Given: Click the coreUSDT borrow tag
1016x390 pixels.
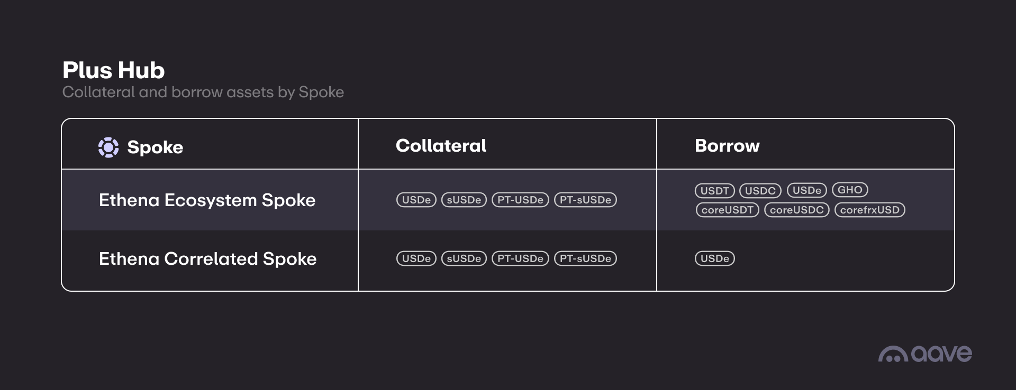Looking at the screenshot, I should [727, 210].
